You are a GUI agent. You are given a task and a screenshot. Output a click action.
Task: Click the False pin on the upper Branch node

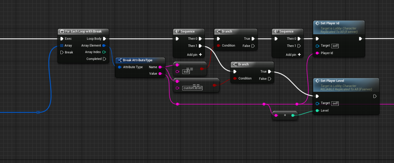tap(253, 46)
